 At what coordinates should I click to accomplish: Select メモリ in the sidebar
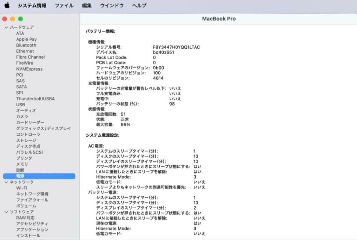(21, 164)
